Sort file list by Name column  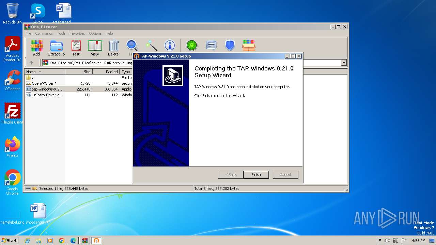pos(45,72)
